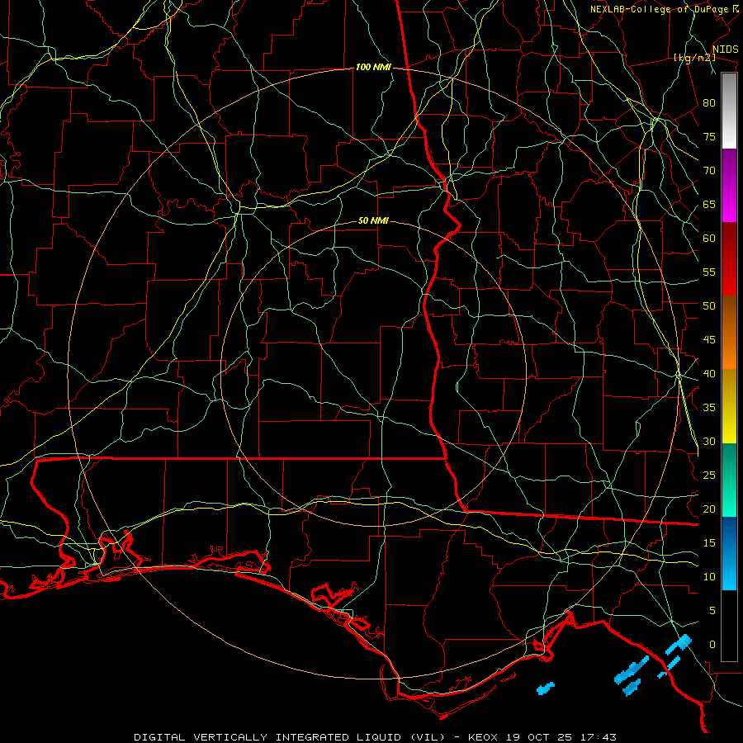Viewport: 743px width, 743px height.
Task: Click the 15 value on the scale
Action: (x=709, y=543)
